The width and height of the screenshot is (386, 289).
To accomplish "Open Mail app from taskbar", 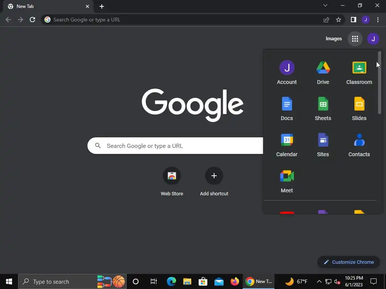I will [x=219, y=281].
